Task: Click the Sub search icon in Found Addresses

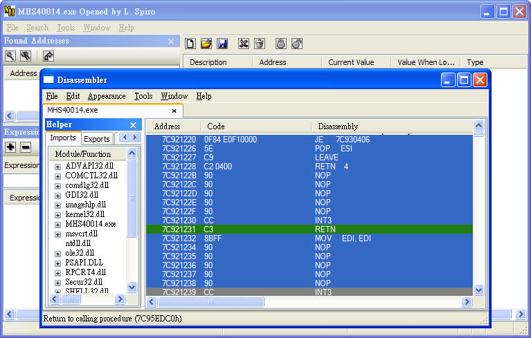Action: click(26, 56)
